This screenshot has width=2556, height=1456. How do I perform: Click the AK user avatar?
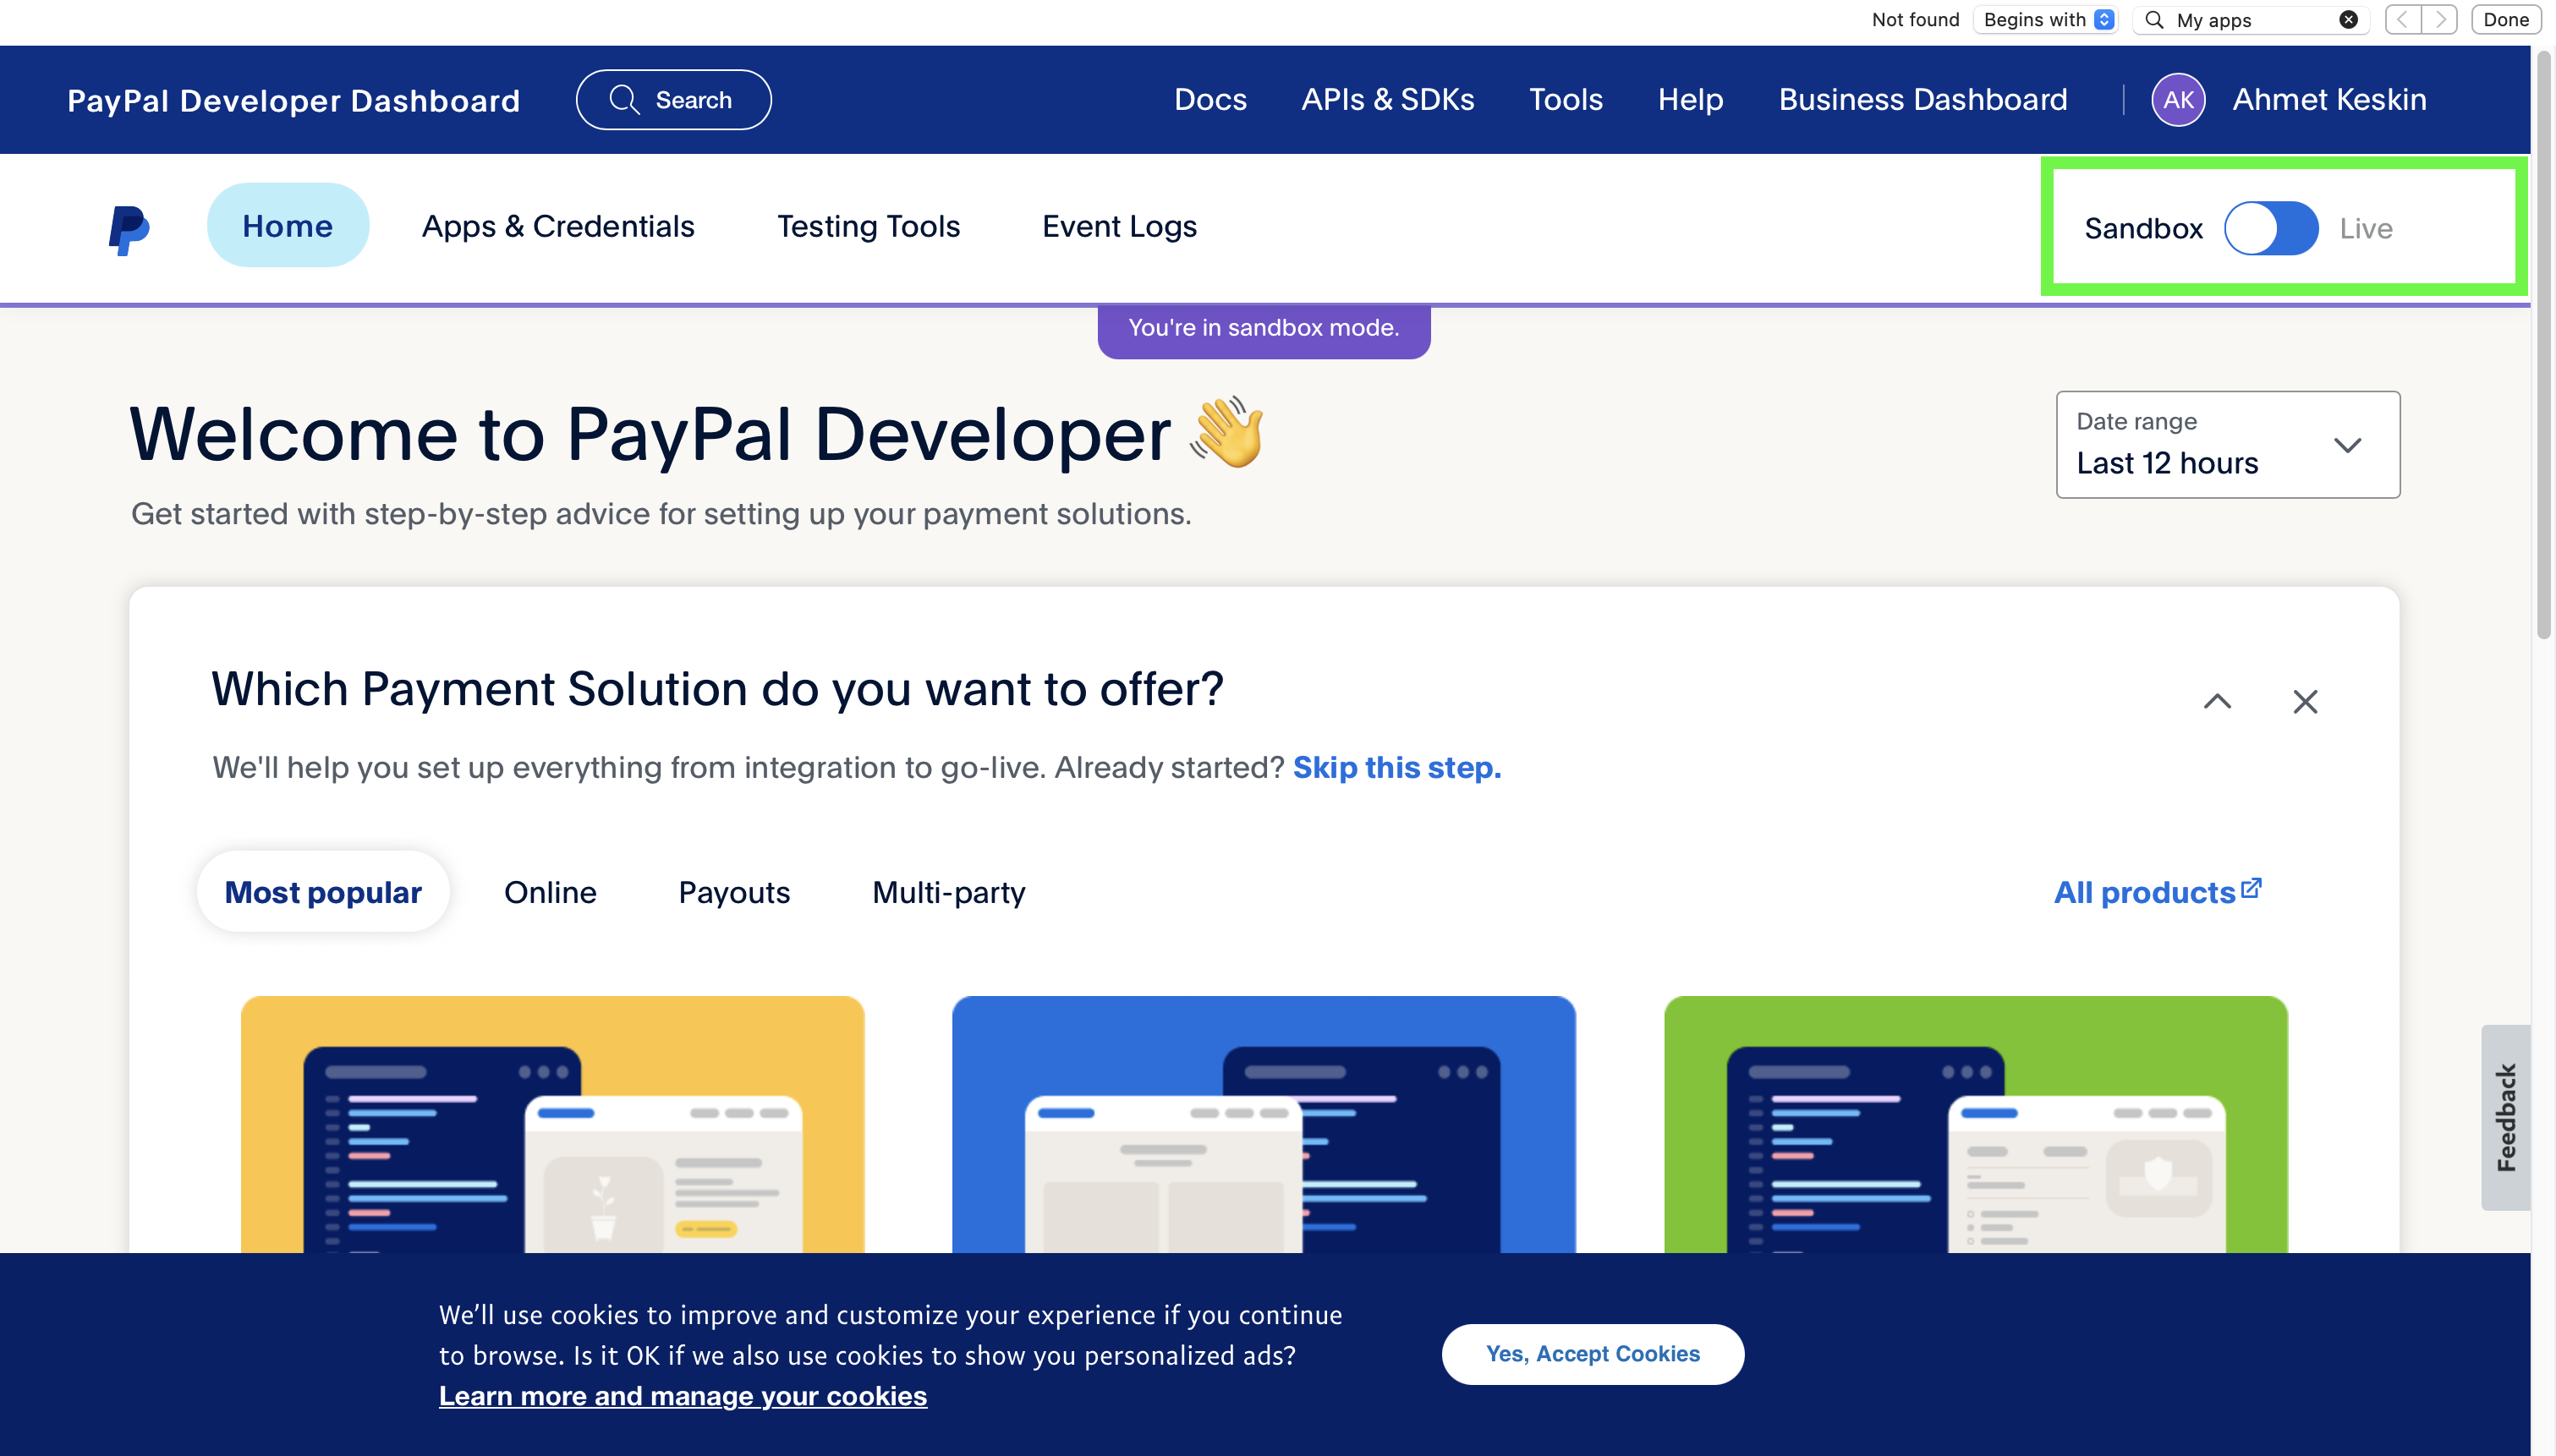click(x=2178, y=100)
